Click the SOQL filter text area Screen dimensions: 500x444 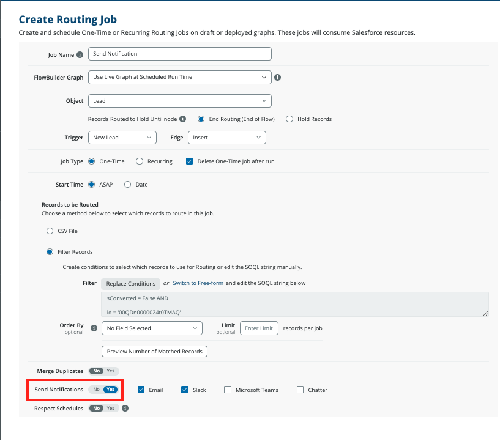[294, 305]
